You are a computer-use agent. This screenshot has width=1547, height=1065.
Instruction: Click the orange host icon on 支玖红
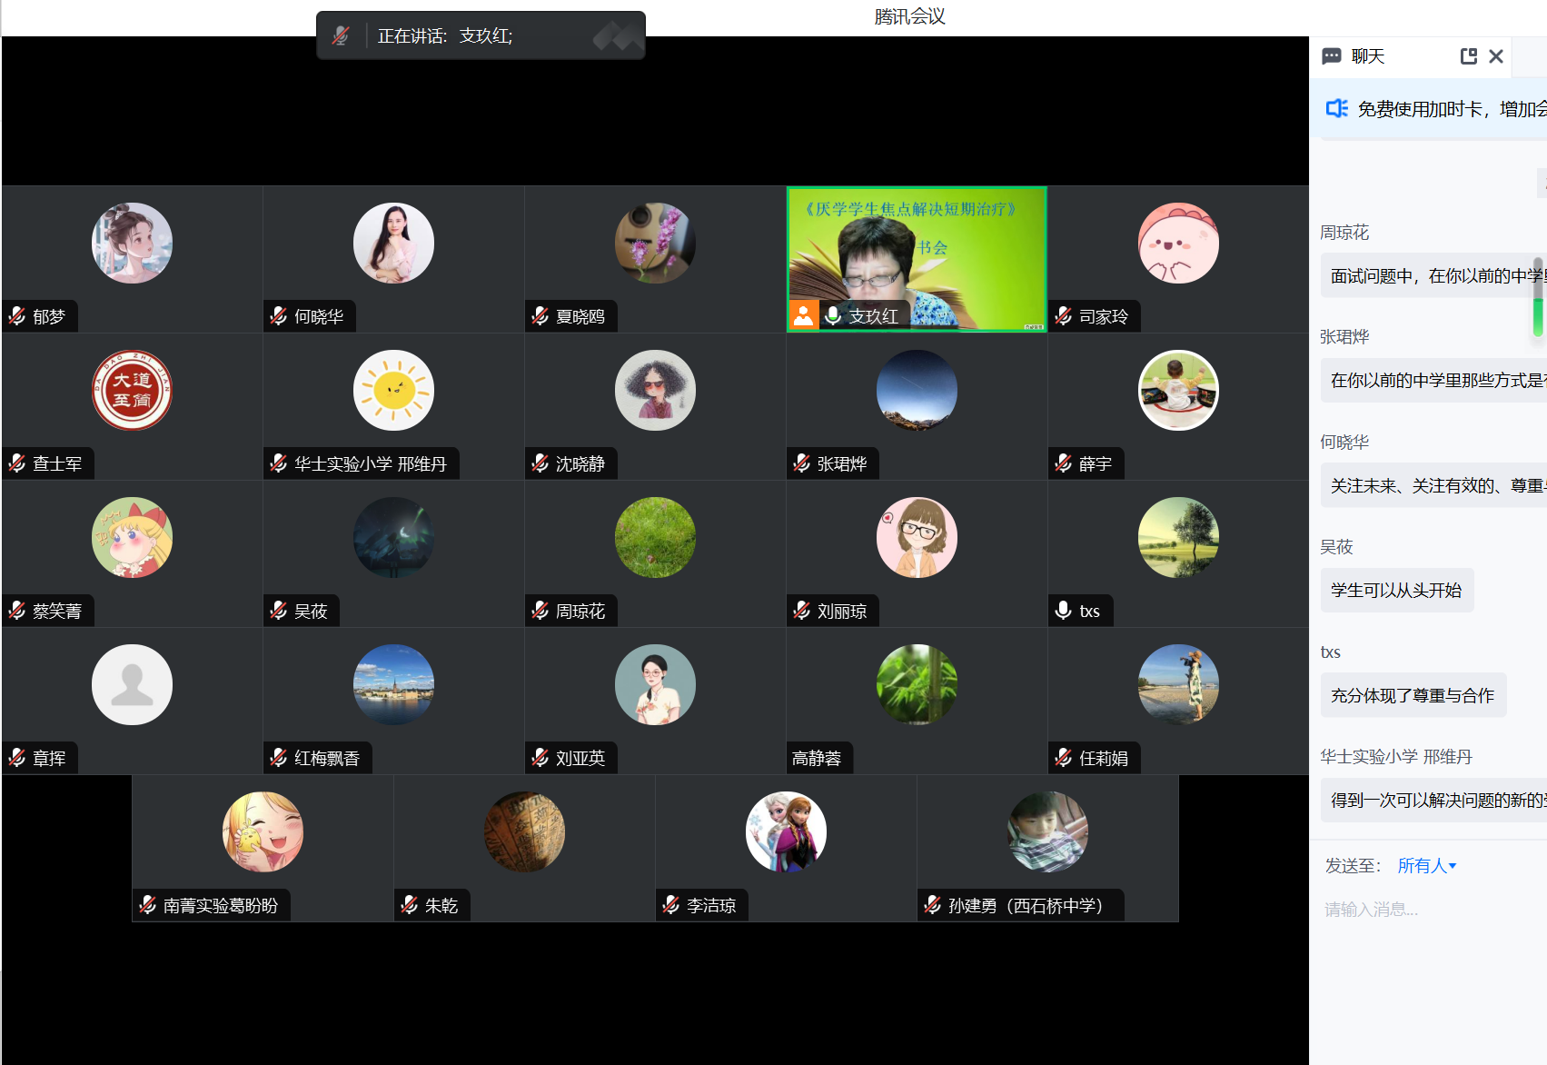tap(803, 314)
